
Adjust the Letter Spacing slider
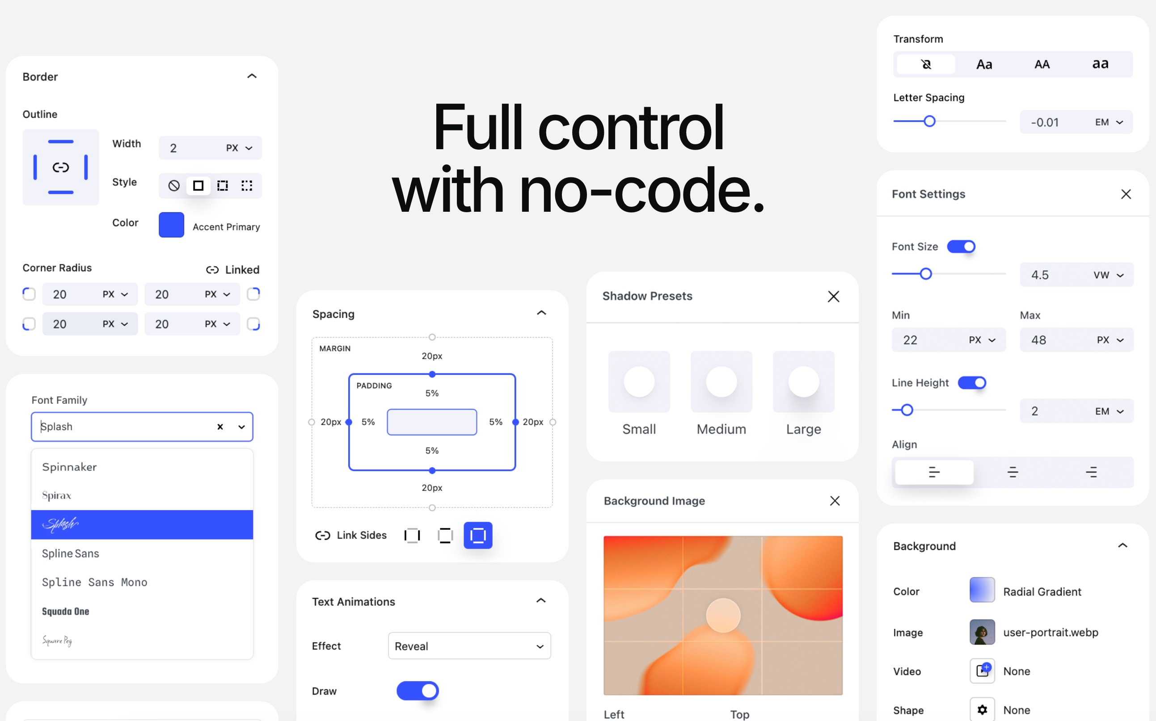tap(929, 121)
